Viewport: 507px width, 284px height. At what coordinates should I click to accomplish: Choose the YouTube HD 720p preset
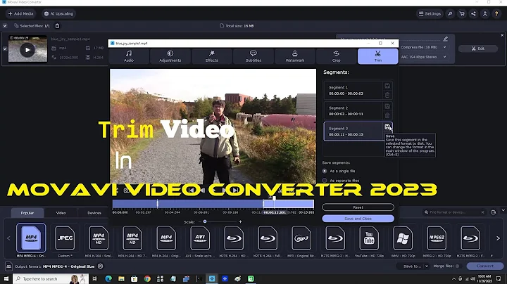pos(369,238)
